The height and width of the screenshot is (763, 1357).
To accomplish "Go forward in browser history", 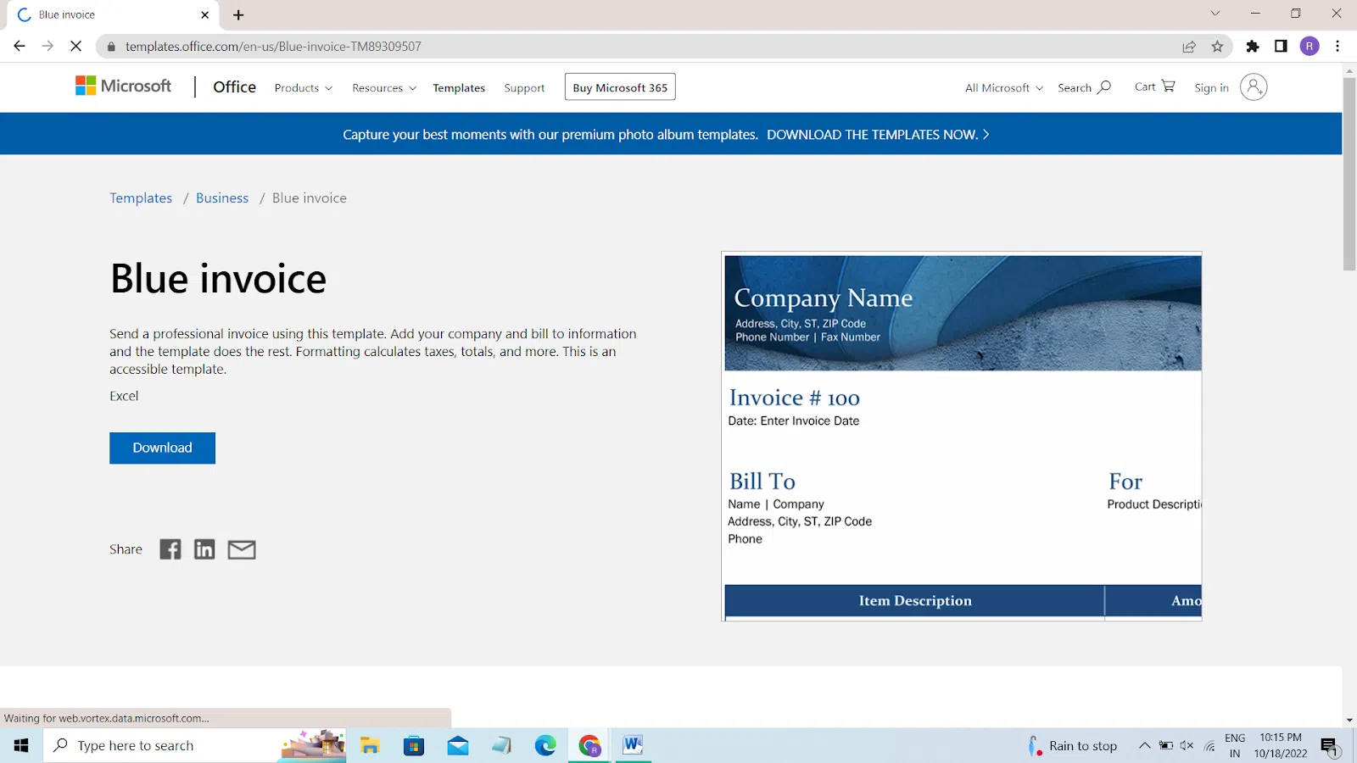I will pyautogui.click(x=47, y=47).
